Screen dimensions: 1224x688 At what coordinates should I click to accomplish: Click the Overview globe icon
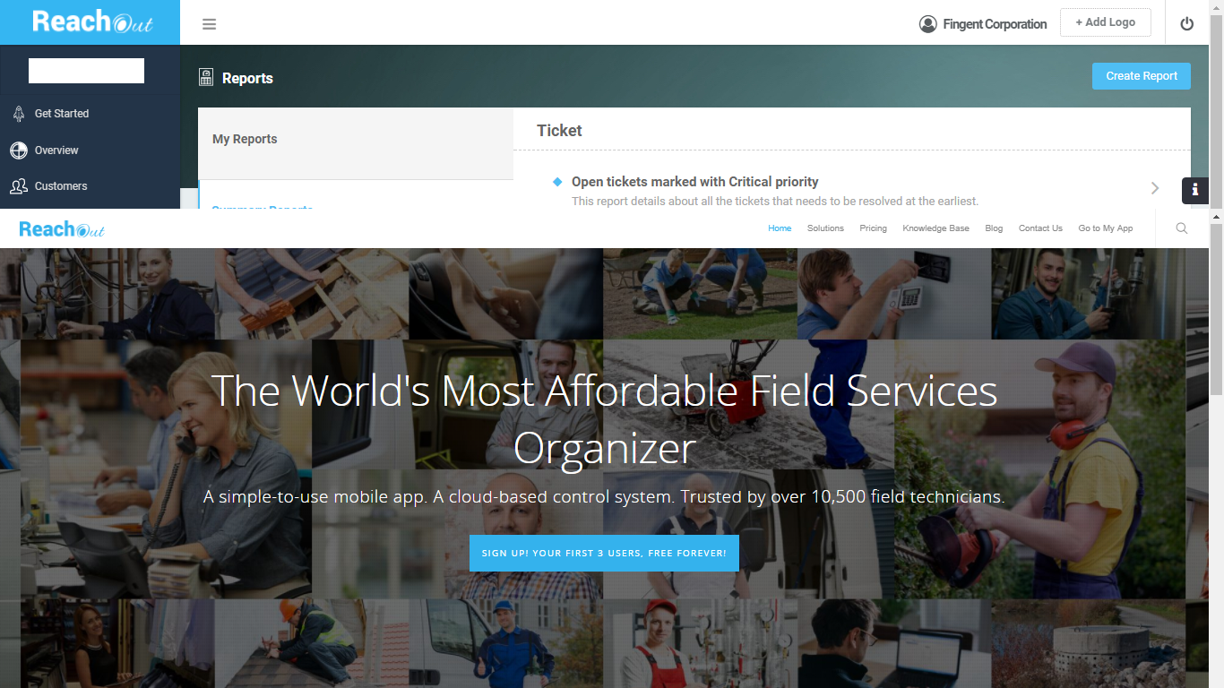point(19,150)
